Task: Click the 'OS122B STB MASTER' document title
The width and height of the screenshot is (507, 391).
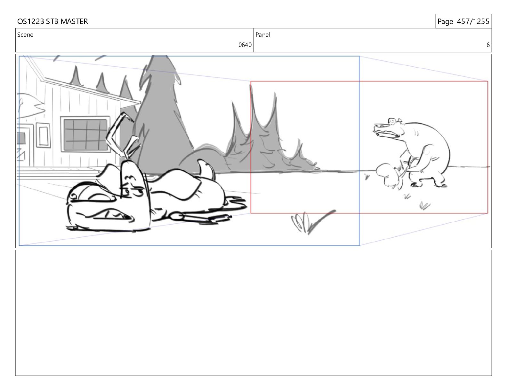Action: point(52,21)
